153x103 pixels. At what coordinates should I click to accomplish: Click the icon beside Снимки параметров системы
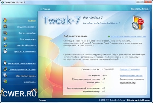click(5, 69)
